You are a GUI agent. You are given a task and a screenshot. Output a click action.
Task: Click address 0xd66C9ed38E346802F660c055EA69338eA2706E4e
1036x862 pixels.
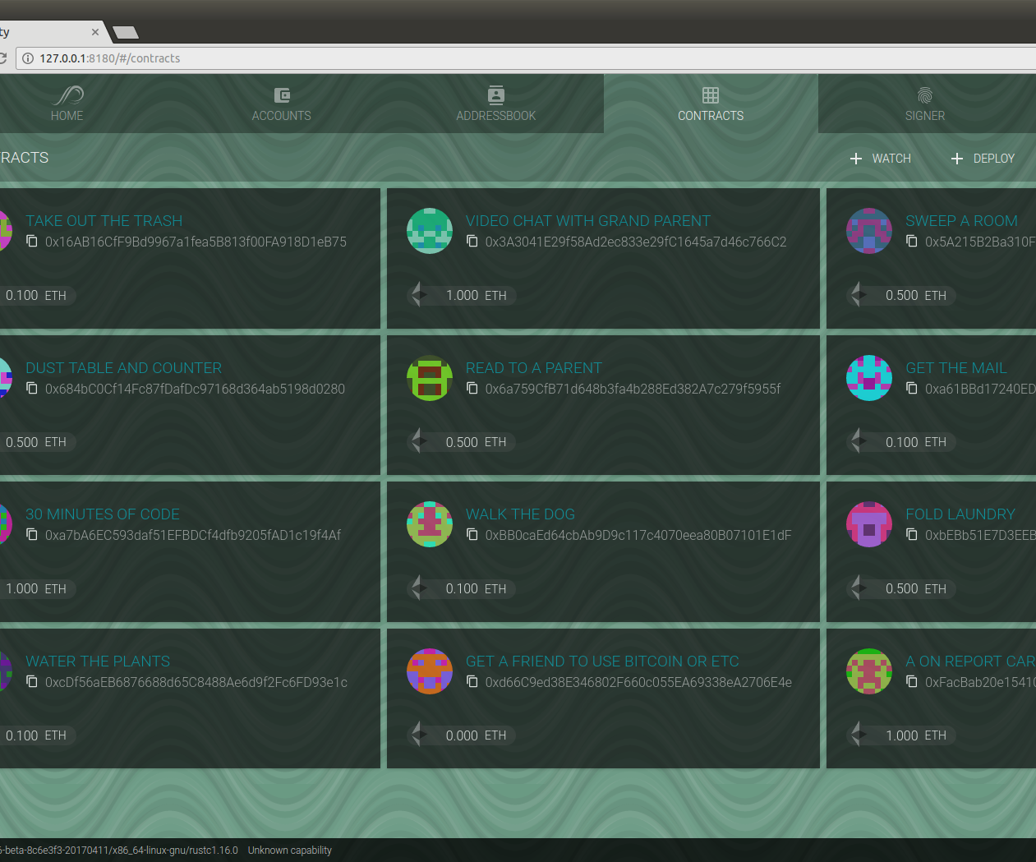coord(638,682)
